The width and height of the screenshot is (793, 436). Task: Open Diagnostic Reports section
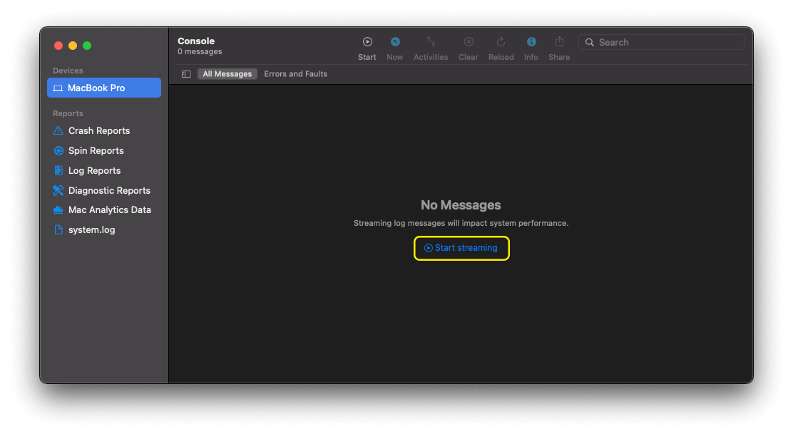coord(109,191)
